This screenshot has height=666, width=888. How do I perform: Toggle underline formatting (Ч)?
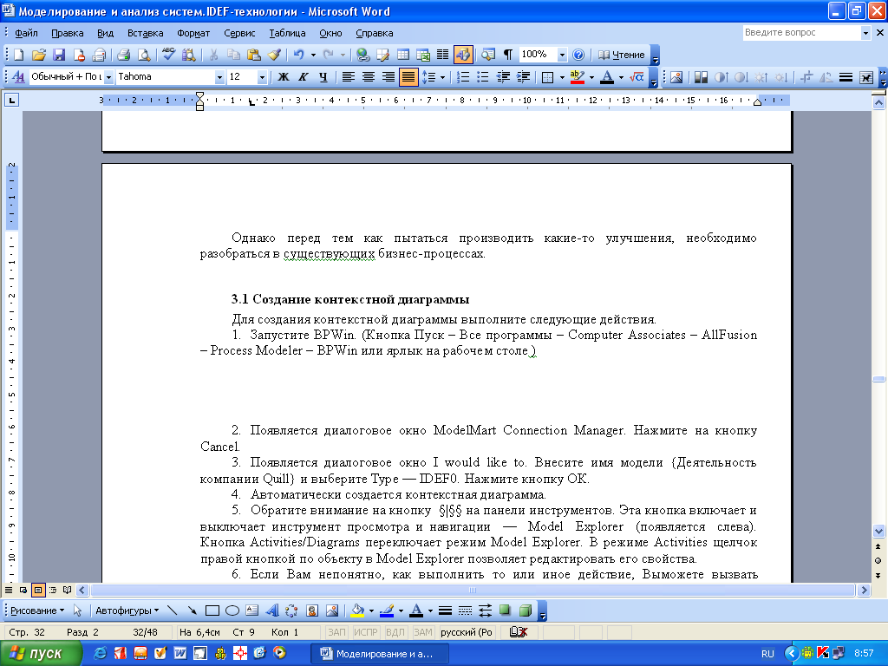click(x=323, y=77)
